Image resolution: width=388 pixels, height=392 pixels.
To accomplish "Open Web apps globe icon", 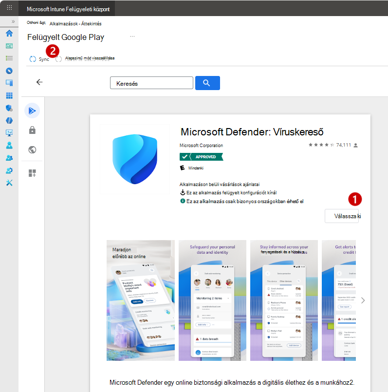I will click(32, 150).
